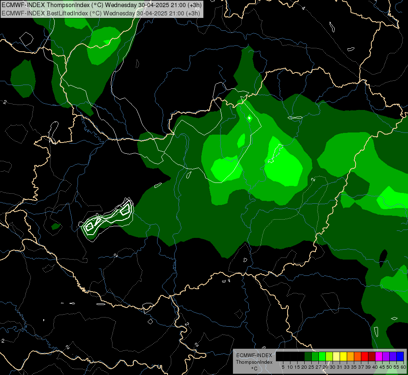Click the legend tick value 27
The width and height of the screenshot is (408, 375).
tap(319, 367)
